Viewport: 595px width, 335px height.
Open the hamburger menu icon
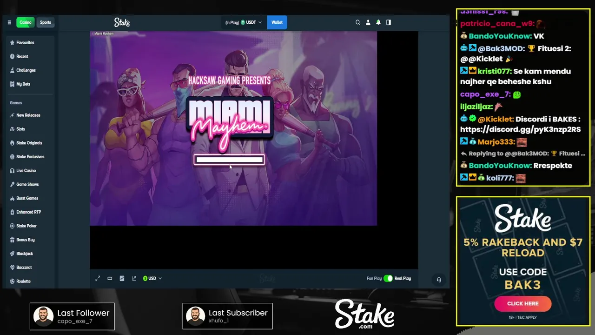9,22
